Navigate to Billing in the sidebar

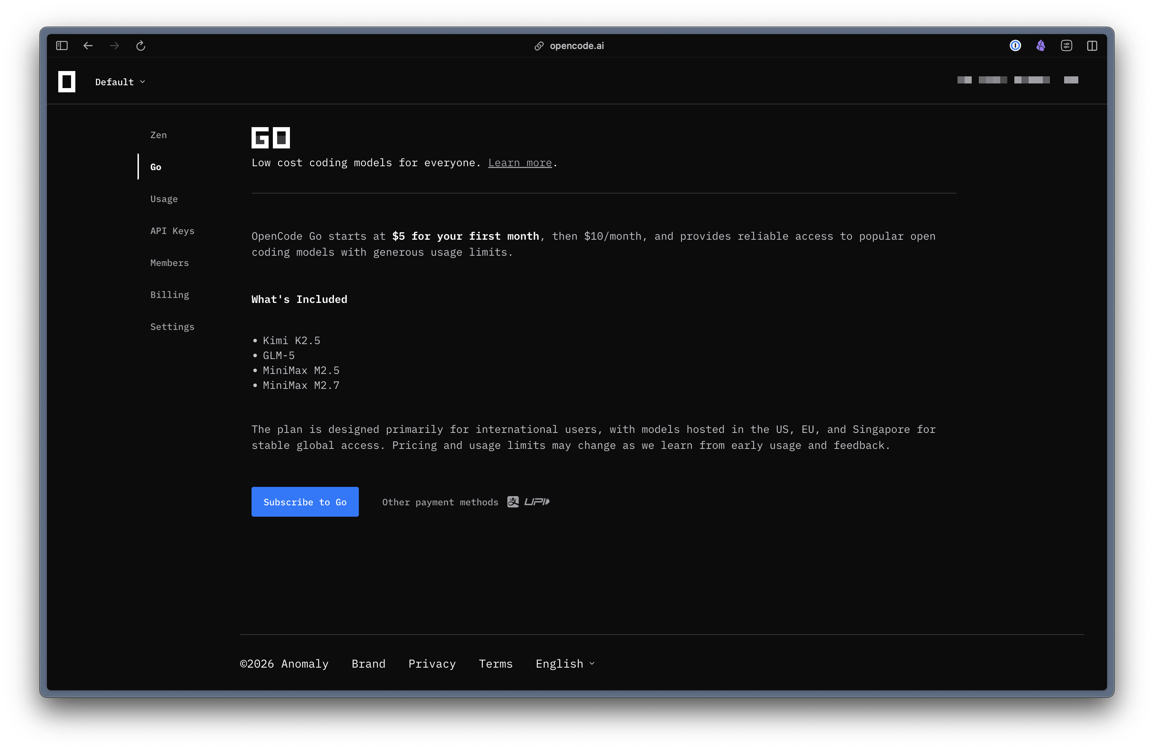click(169, 295)
